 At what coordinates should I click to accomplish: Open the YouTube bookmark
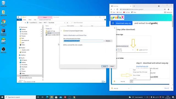click(127, 12)
